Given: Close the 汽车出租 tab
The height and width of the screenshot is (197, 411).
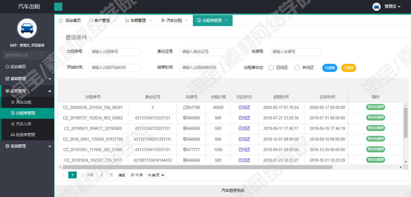Looking at the screenshot, I should (187, 20).
